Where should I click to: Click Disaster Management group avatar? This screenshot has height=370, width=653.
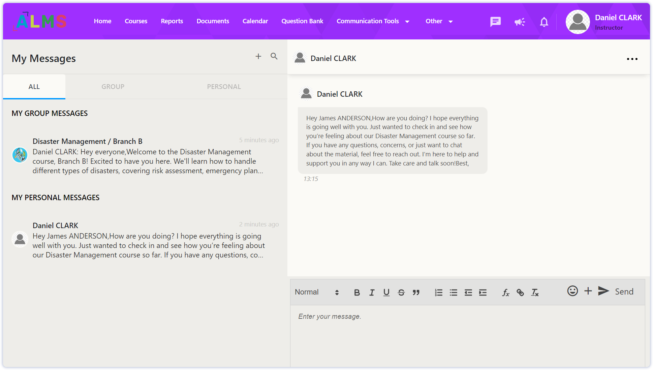tap(20, 155)
